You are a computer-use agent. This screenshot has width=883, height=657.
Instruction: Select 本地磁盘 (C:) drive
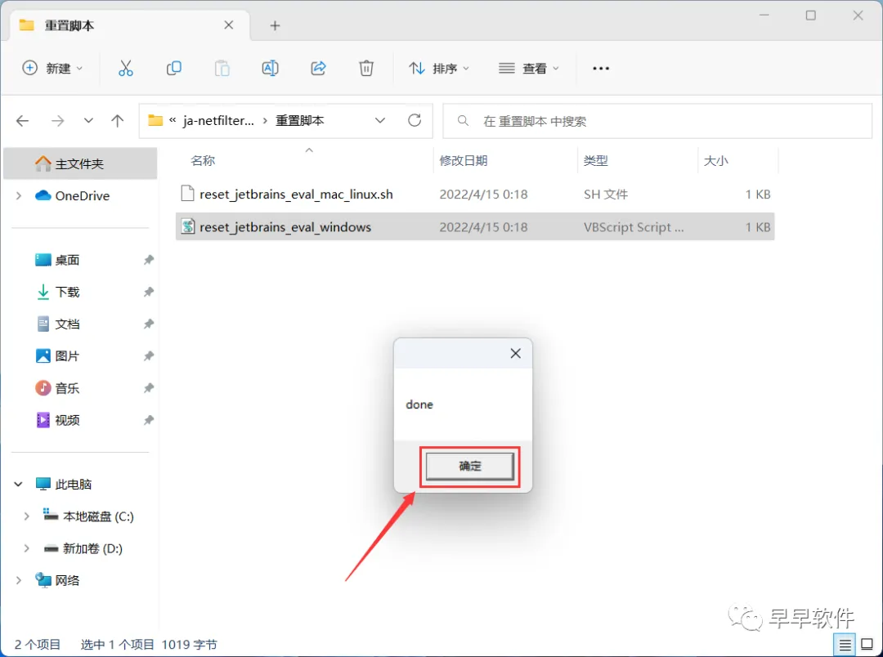click(98, 516)
